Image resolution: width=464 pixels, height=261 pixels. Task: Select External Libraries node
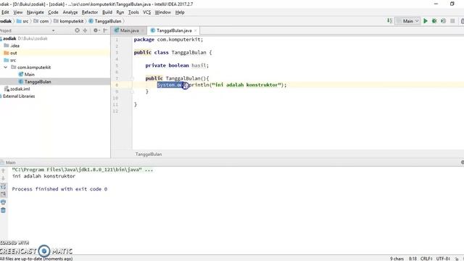[x=19, y=96]
